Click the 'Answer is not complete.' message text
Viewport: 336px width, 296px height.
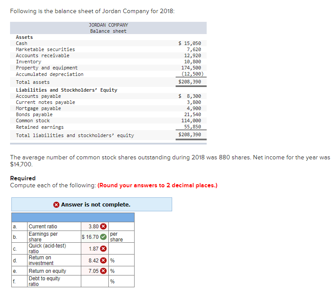96,205
